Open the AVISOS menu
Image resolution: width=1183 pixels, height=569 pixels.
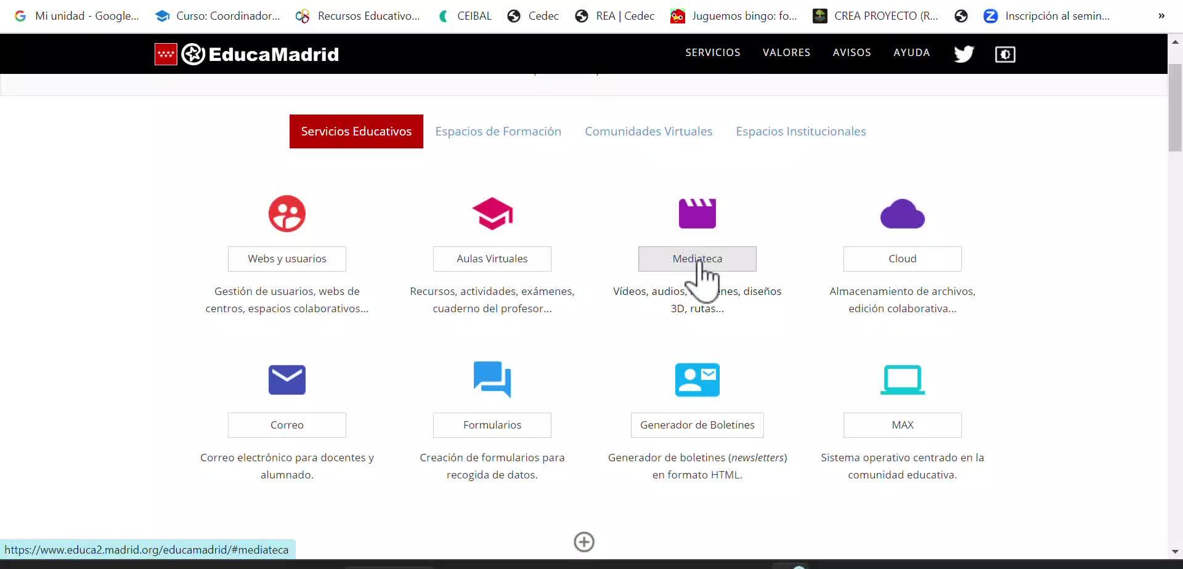tap(852, 53)
